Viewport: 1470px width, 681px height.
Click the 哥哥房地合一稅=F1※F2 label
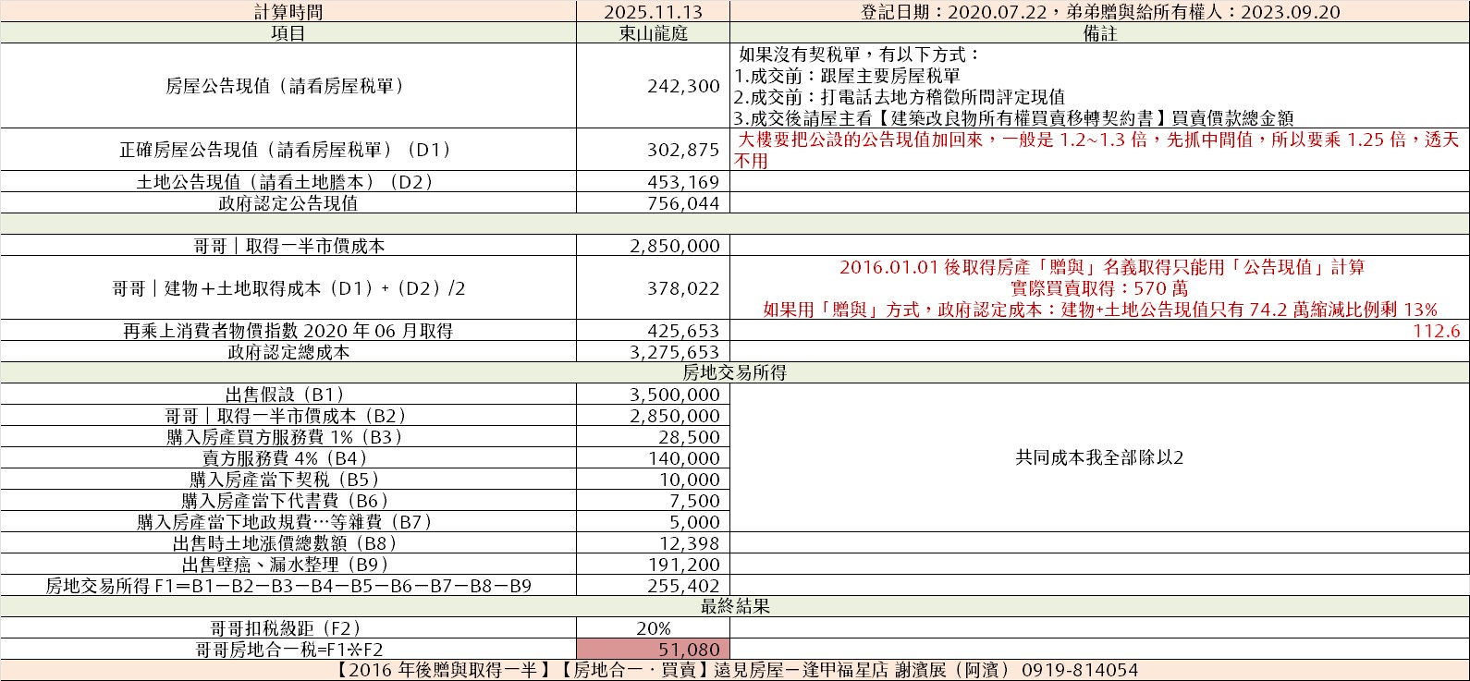tap(288, 650)
